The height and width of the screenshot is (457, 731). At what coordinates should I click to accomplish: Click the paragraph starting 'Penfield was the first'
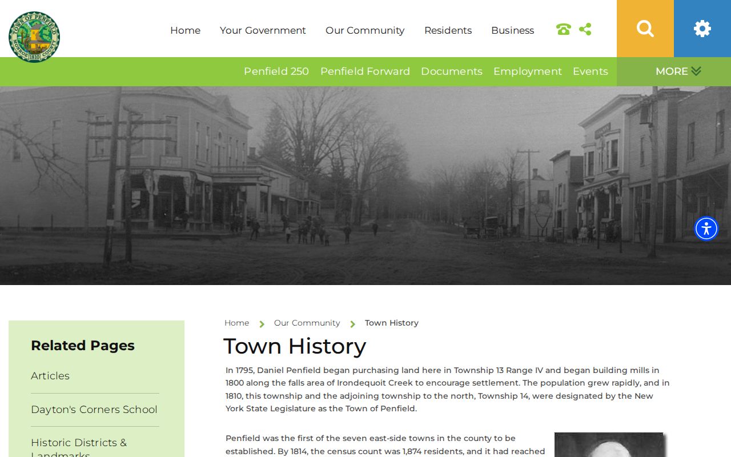385,445
